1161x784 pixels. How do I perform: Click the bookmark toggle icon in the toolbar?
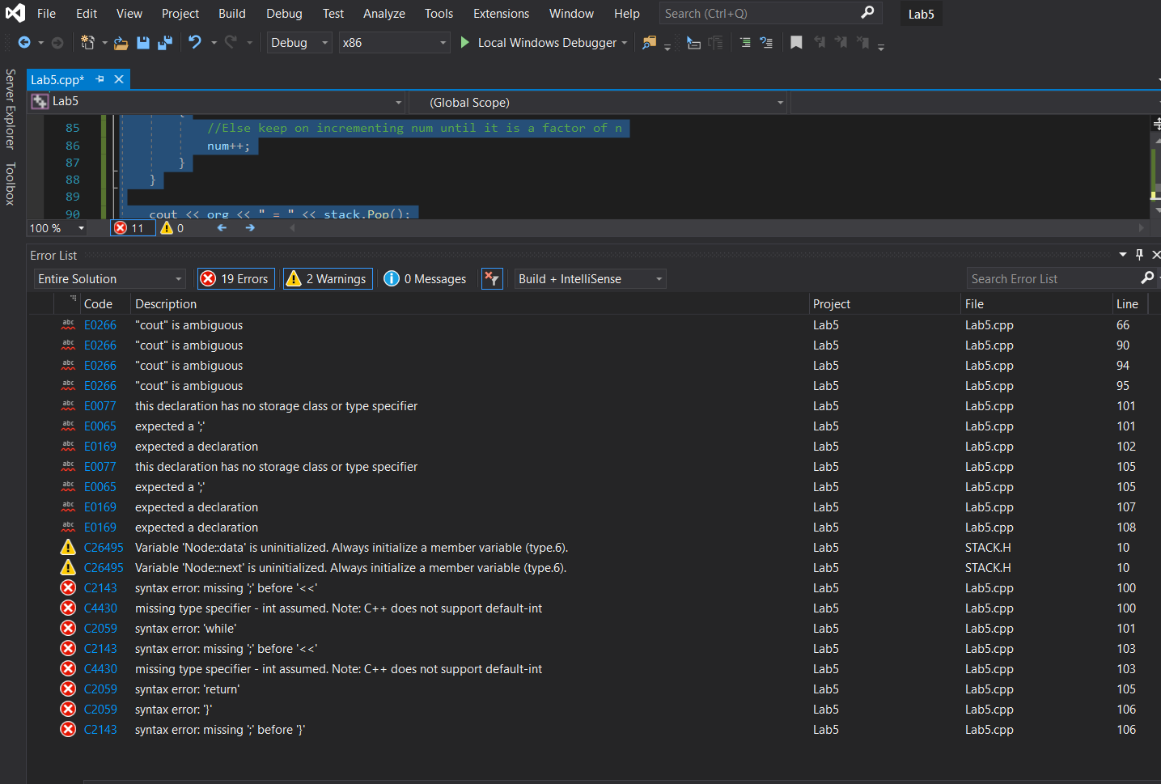(796, 43)
